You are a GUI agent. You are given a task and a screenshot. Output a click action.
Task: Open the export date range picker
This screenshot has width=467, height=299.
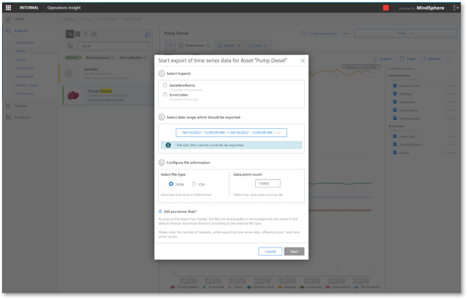(231, 132)
